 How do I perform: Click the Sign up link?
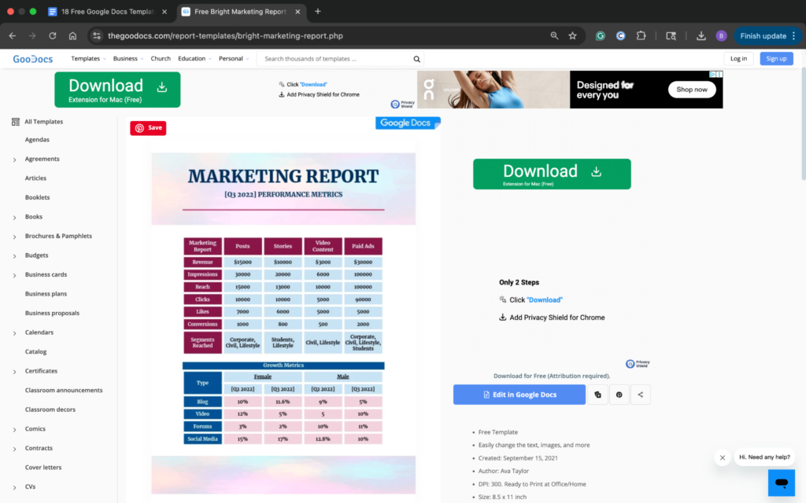coord(776,58)
